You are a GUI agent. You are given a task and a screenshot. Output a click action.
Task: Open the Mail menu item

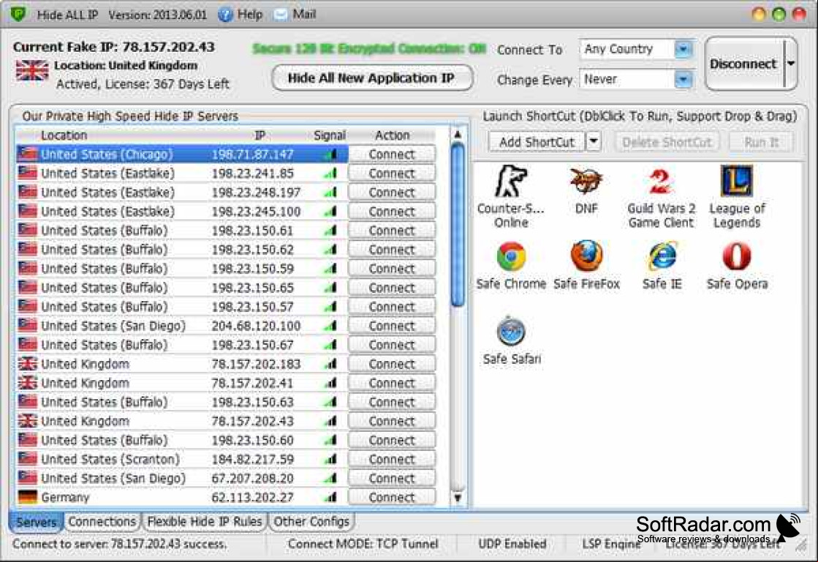304,14
